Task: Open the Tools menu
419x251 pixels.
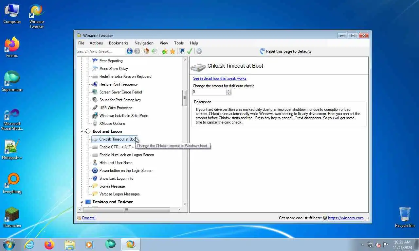Action: pyautogui.click(x=179, y=43)
